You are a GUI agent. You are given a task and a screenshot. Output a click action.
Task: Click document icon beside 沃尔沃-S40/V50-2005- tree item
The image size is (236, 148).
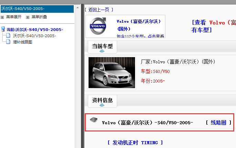point(8,36)
